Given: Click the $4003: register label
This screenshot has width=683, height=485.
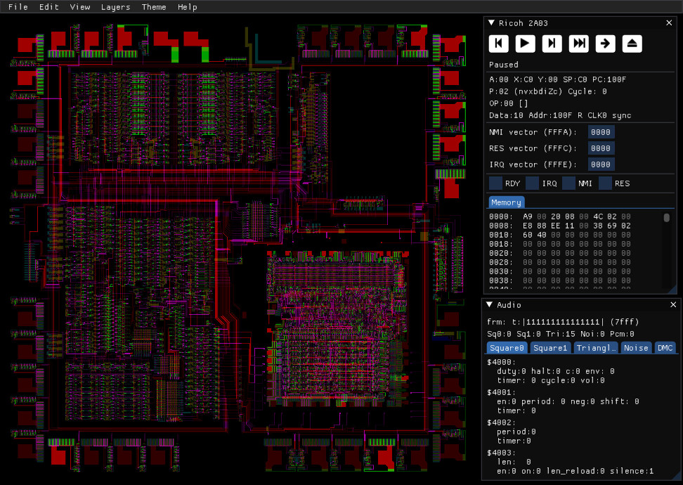Looking at the screenshot, I should click(x=502, y=453).
